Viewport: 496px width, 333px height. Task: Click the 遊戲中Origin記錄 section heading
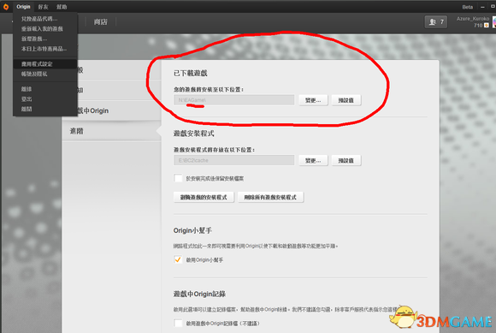click(199, 294)
